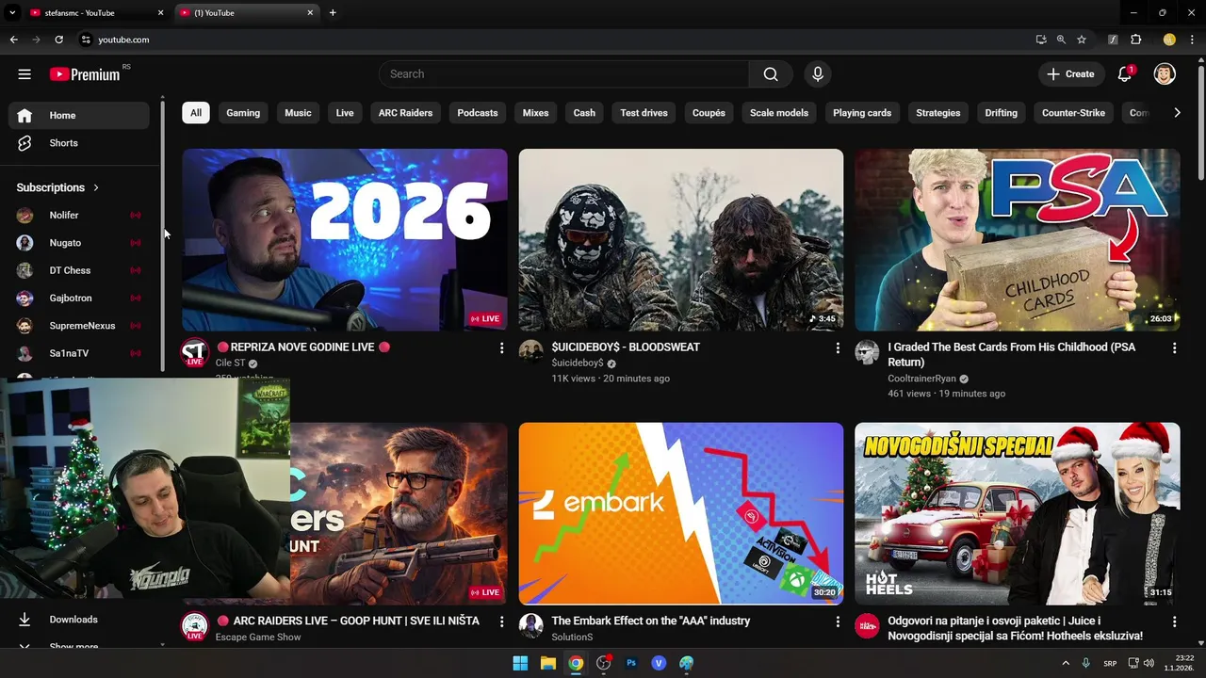The image size is (1206, 678).
Task: Click the browser back arrow
Action: 13,40
